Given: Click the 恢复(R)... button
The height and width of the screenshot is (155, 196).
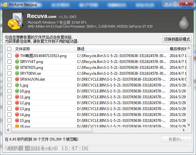Looking at the screenshot, I should (176, 139).
